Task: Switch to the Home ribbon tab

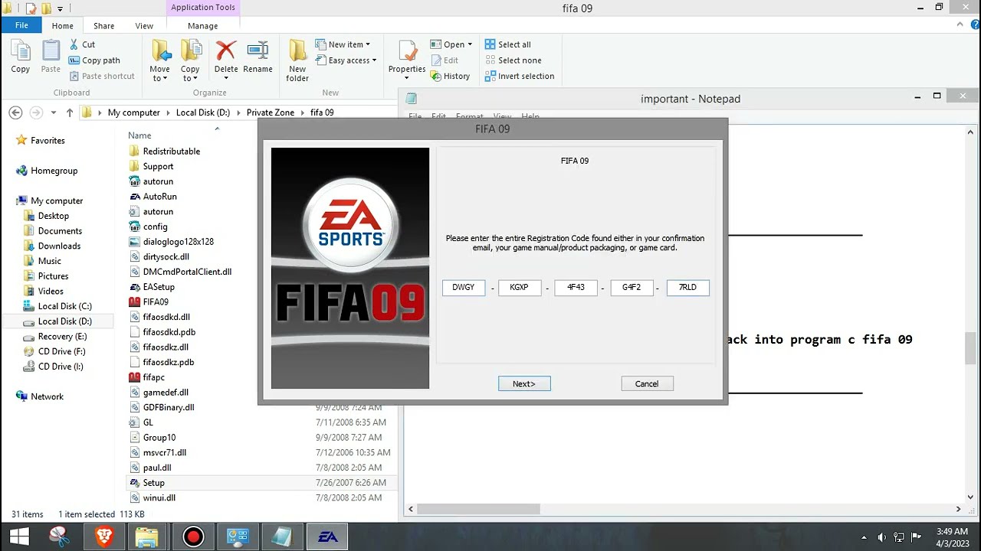Action: tap(63, 26)
